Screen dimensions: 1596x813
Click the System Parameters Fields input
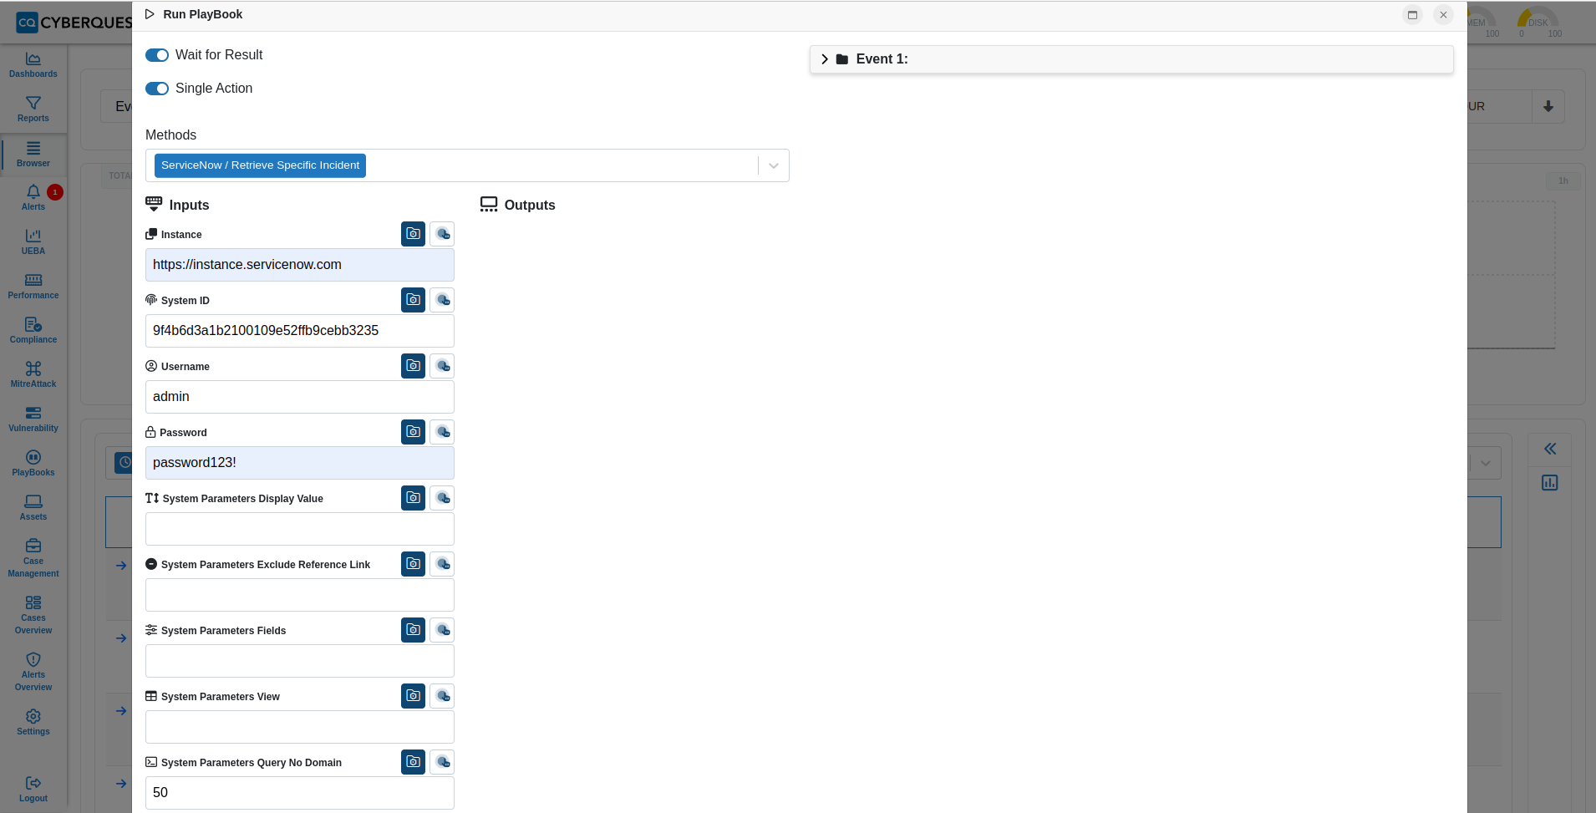click(x=300, y=661)
